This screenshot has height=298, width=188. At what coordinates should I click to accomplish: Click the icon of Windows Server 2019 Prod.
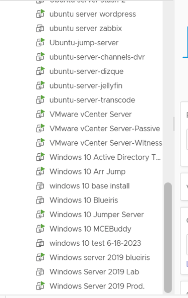tap(40, 286)
